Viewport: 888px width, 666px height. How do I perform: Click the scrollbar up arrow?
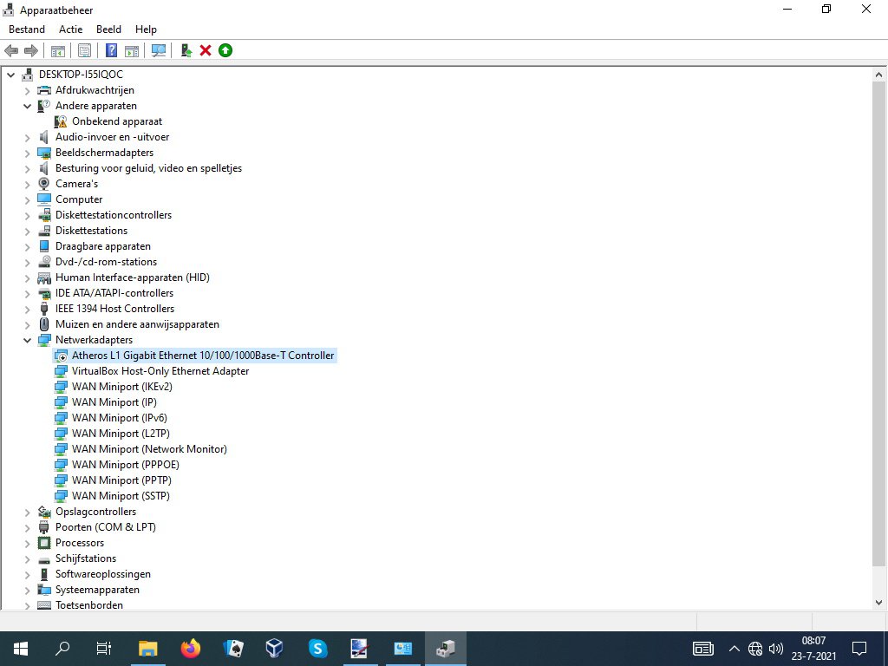click(878, 75)
